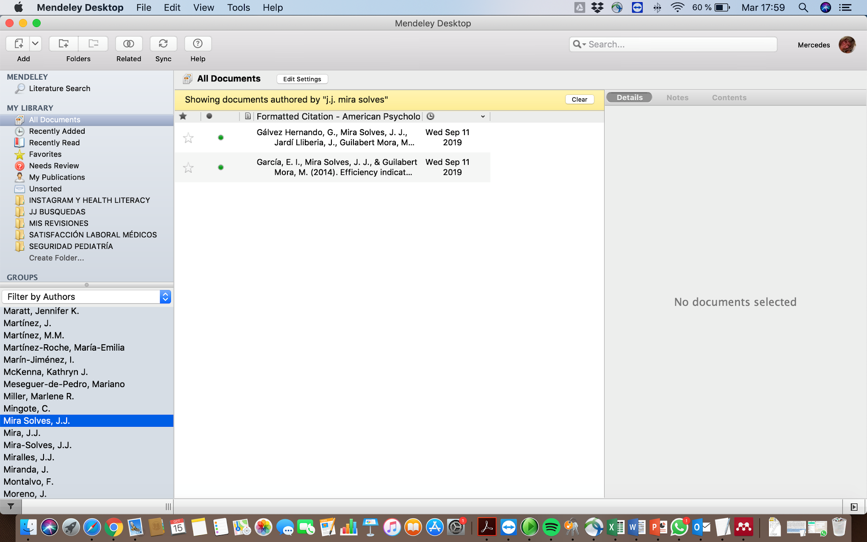This screenshot has width=867, height=542.
Task: Click the Add files icon
Action: click(18, 44)
